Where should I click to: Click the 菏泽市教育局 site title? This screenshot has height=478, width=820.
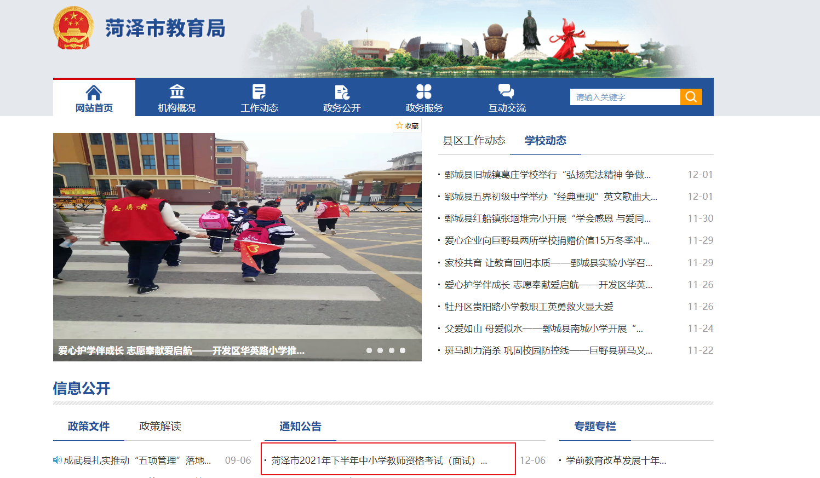[165, 28]
